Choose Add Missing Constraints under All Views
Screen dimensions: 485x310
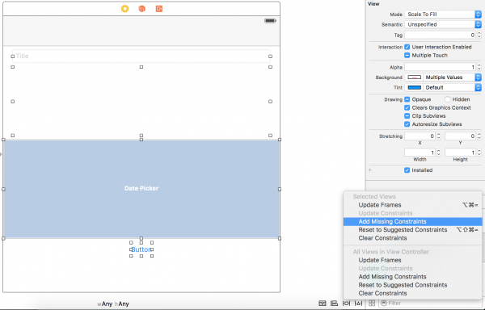(412, 277)
